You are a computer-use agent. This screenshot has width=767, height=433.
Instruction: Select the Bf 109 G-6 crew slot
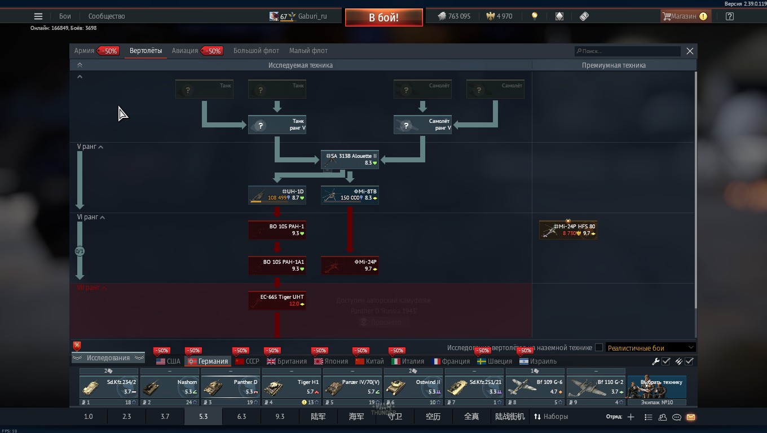point(535,387)
